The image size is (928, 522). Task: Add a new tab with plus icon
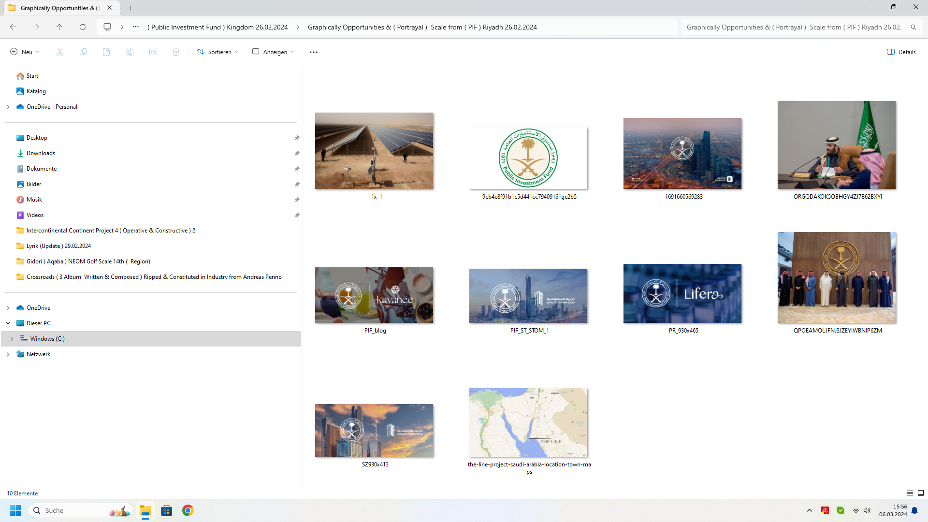coord(131,8)
